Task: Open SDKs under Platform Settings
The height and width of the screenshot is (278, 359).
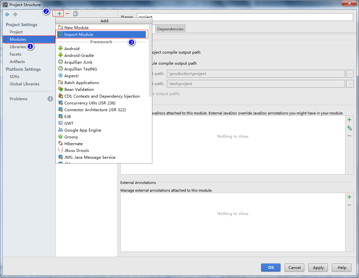Action: point(15,76)
